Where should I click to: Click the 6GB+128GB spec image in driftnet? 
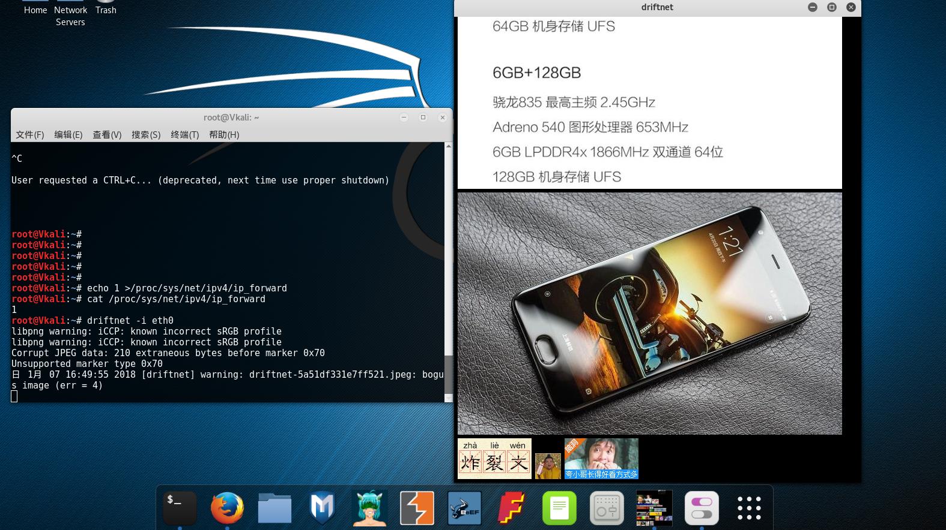pos(650,103)
